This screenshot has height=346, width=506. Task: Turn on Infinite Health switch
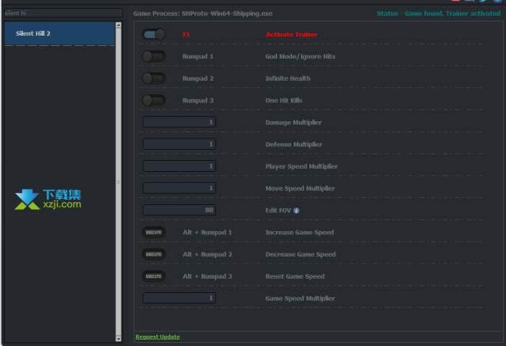point(154,78)
